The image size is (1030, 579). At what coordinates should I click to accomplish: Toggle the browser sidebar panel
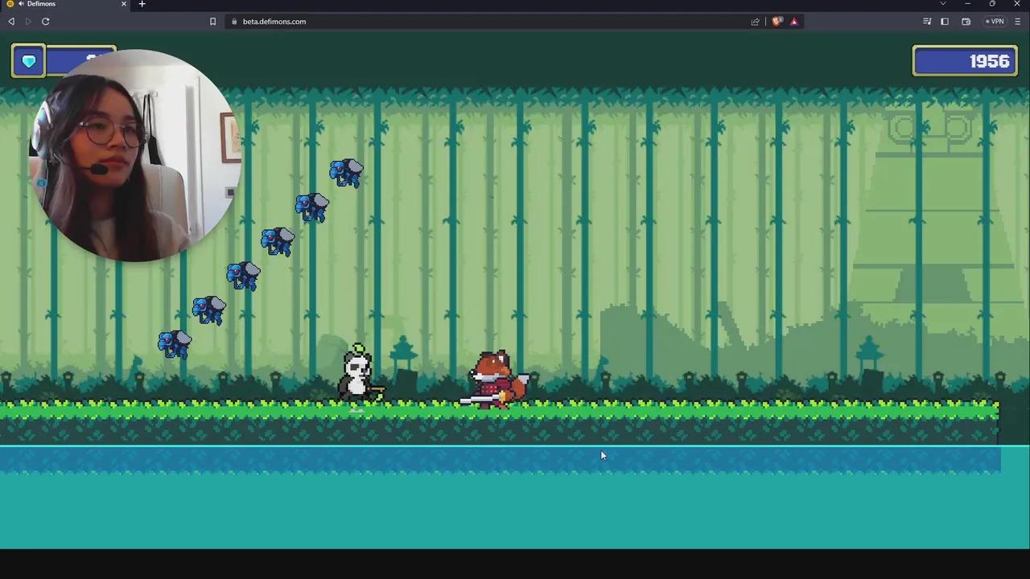[945, 22]
